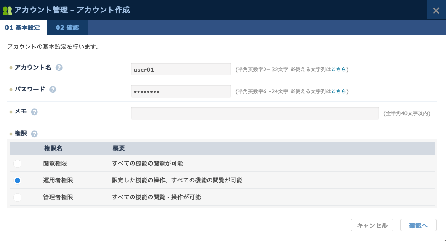Click into the password input field
Image resolution: width=446 pixels, height=241 pixels.
point(181,91)
